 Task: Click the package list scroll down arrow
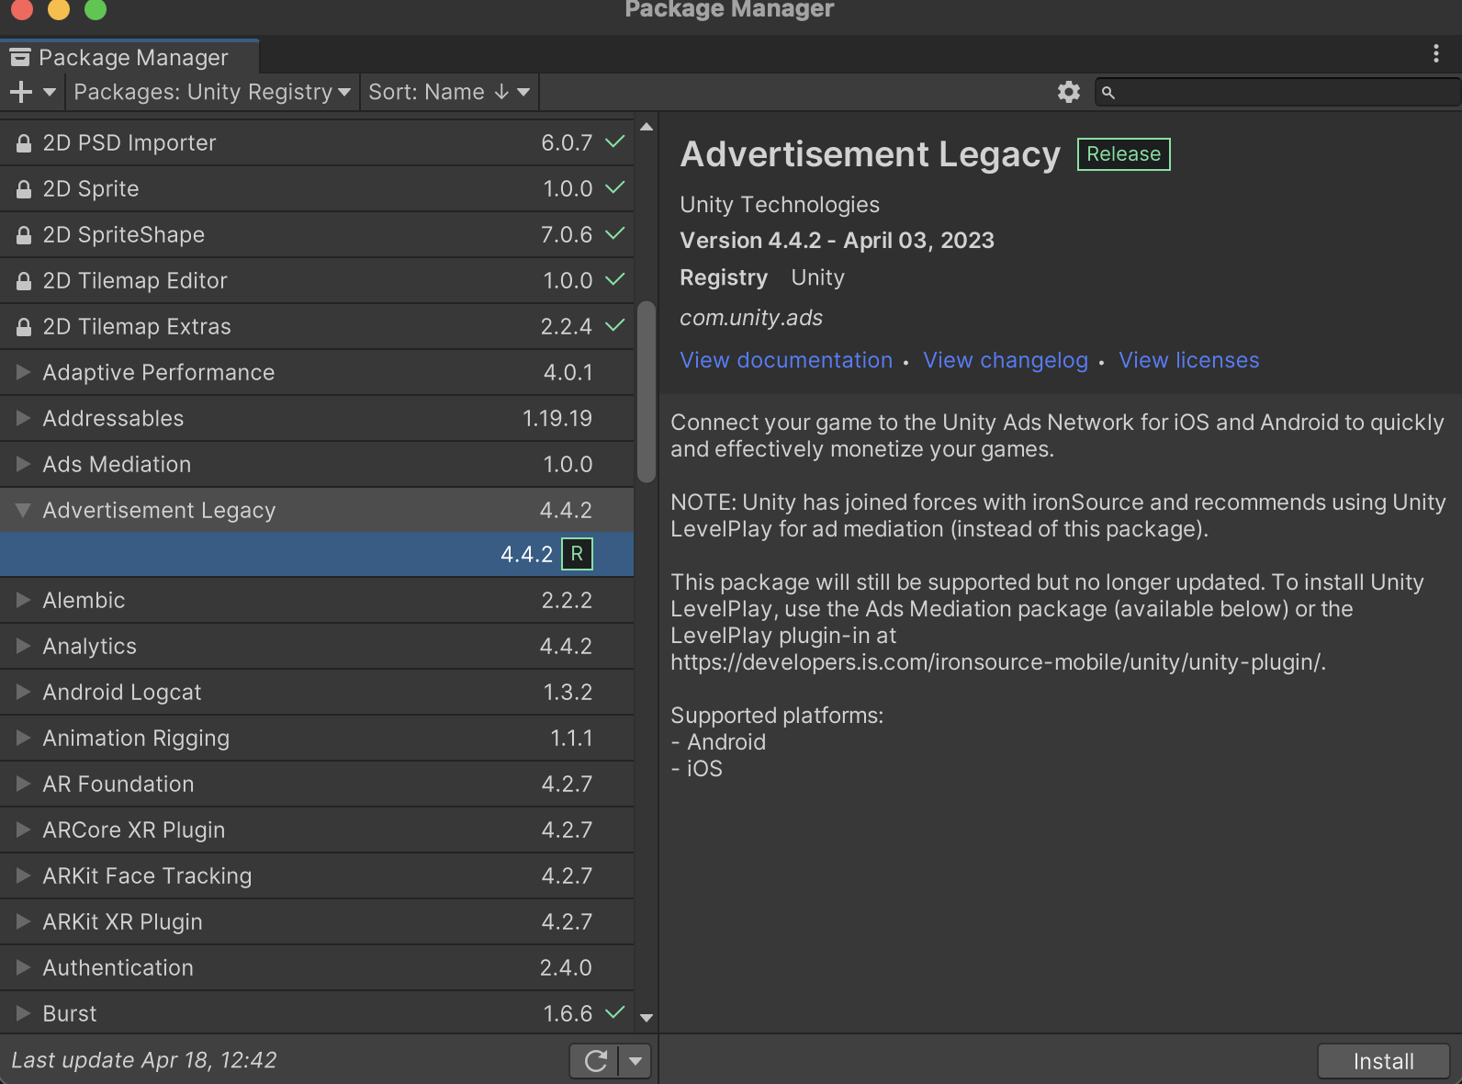tap(647, 1018)
